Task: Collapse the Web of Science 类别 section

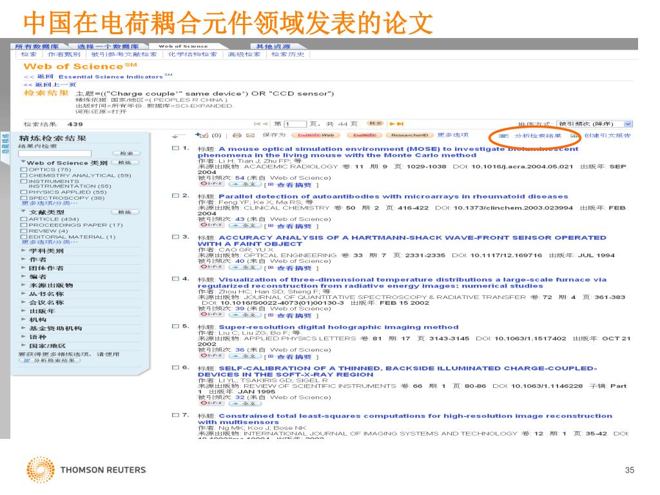Action: (23, 162)
